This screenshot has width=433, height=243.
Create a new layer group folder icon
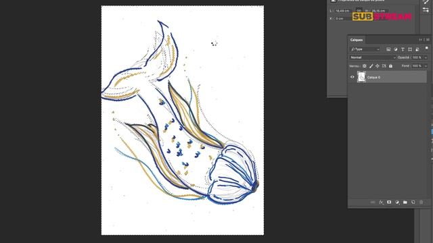pos(405,202)
